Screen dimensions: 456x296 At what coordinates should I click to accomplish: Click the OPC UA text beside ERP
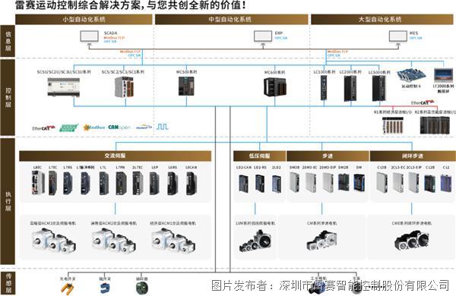[x=280, y=38]
